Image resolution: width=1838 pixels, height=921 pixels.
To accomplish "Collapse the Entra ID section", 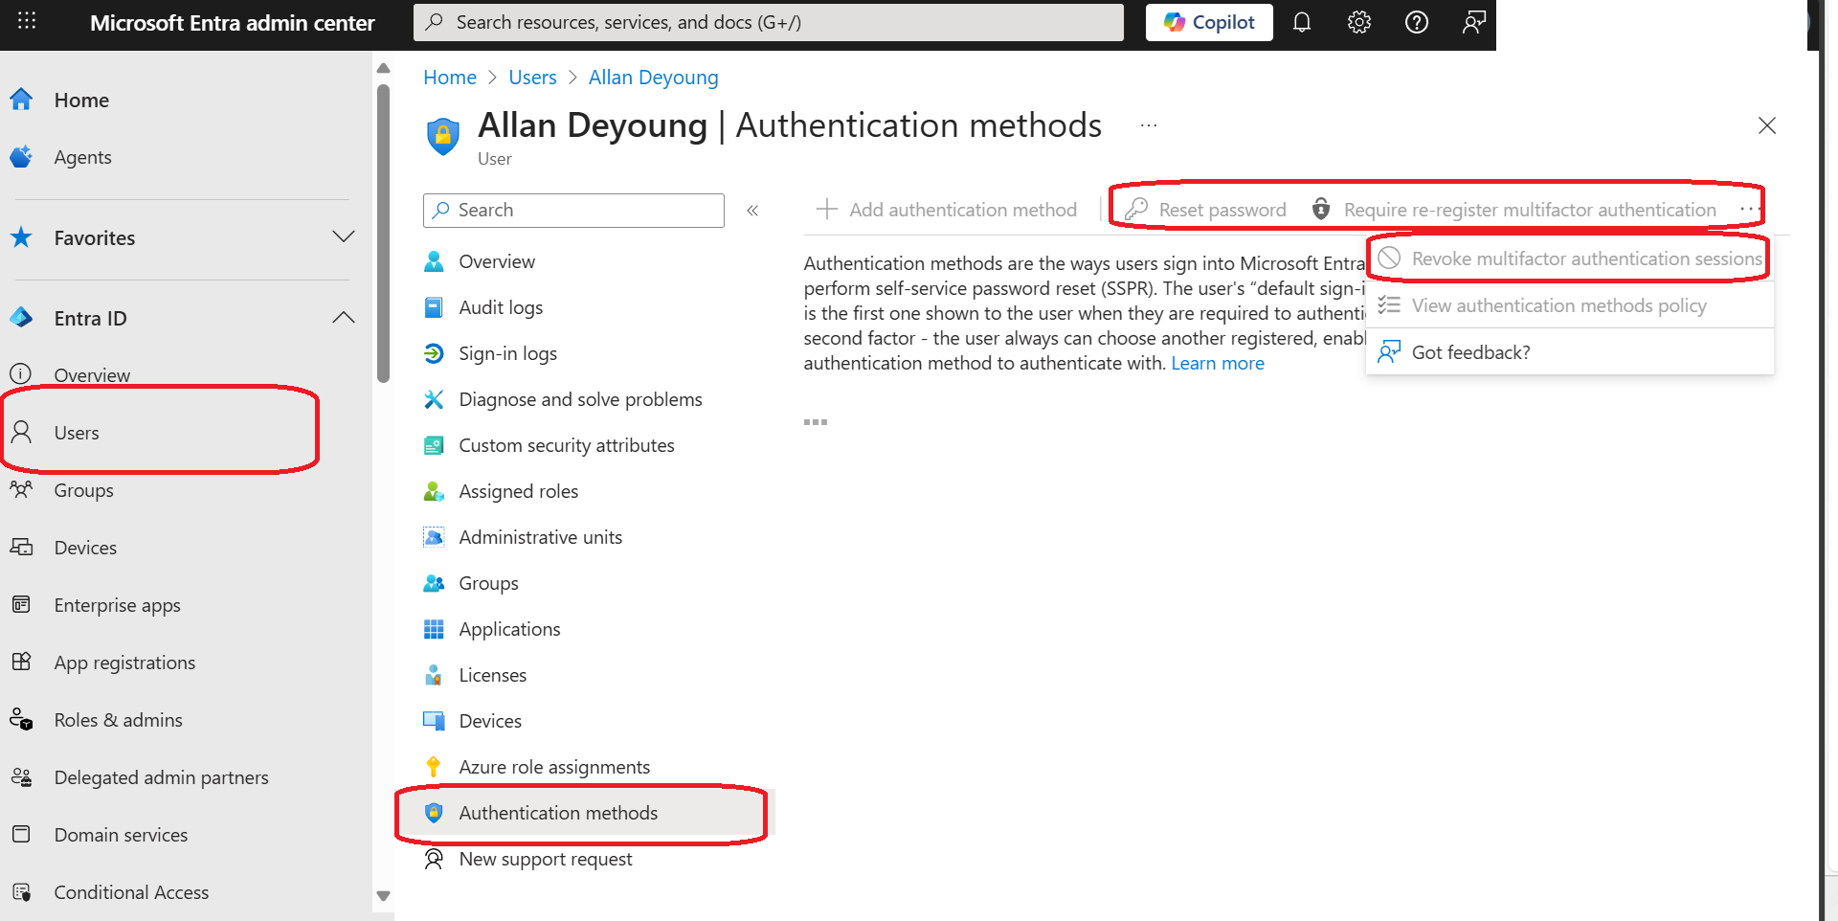I will tap(343, 318).
